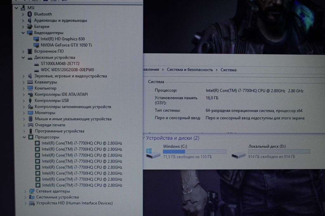Image resolution: width=325 pixels, height=216 pixels.
Task: Click the Intel HD Graphics 630 adapter icon
Action: point(36,39)
